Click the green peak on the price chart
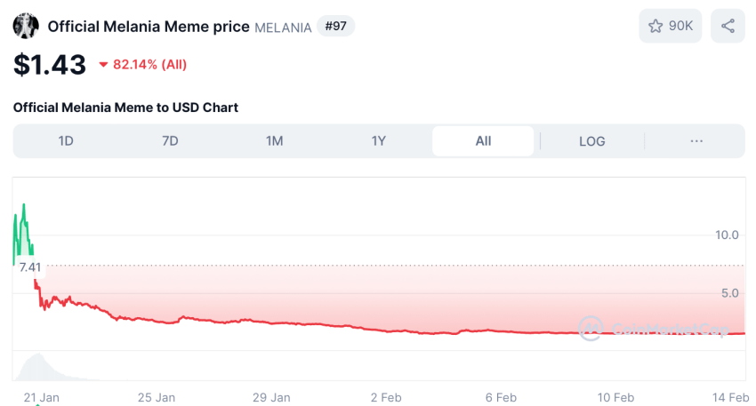The width and height of the screenshot is (756, 406). (24, 206)
